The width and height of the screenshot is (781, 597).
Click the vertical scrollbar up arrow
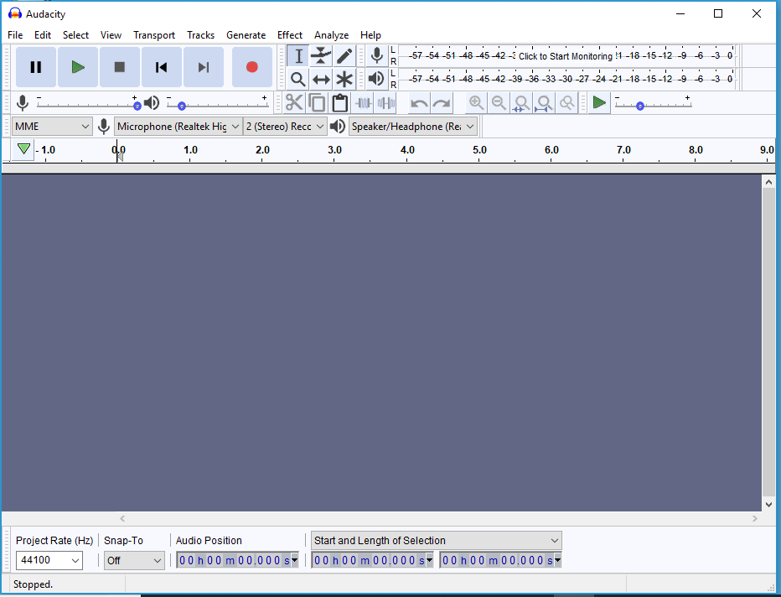(768, 182)
